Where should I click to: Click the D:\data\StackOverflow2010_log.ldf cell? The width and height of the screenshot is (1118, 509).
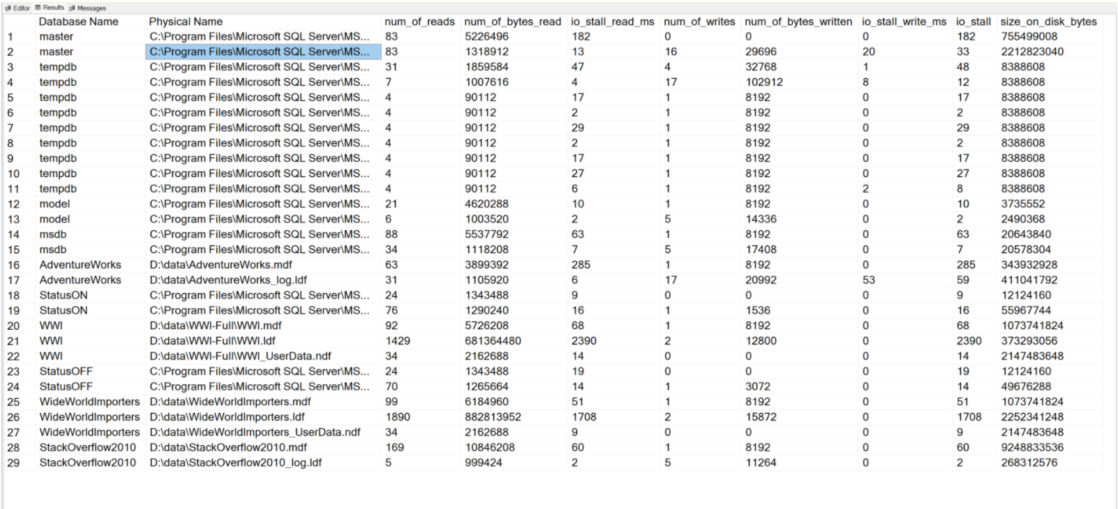click(236, 463)
